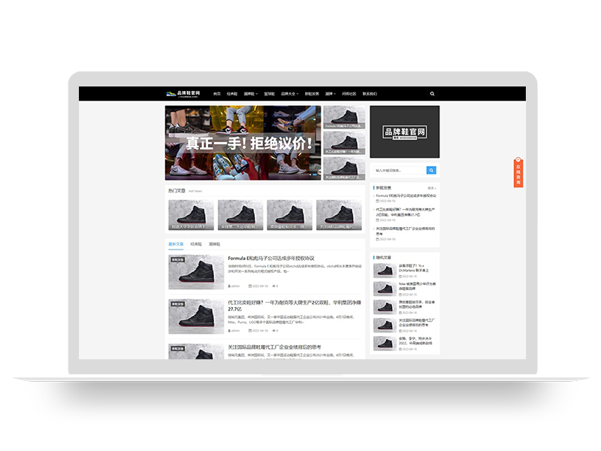
Task: Click the main carousel banner 真正一手
Action: click(x=243, y=143)
